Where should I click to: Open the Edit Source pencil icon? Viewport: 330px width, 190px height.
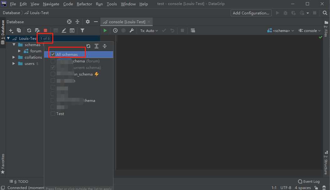64,30
